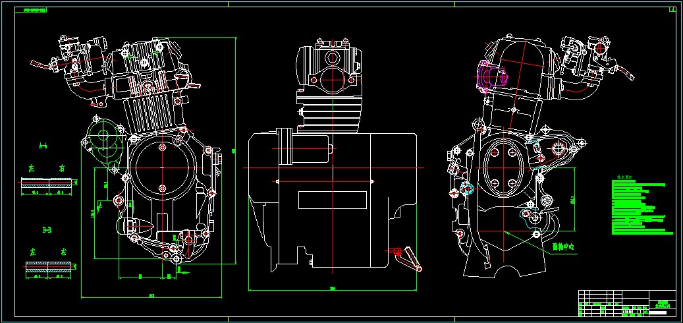Select the overall height dimension line of left view

click(236, 150)
